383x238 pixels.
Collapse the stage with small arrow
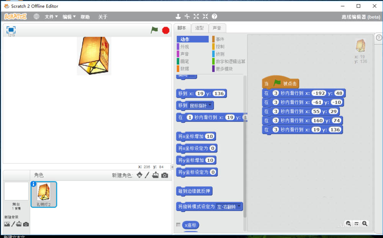click(172, 167)
